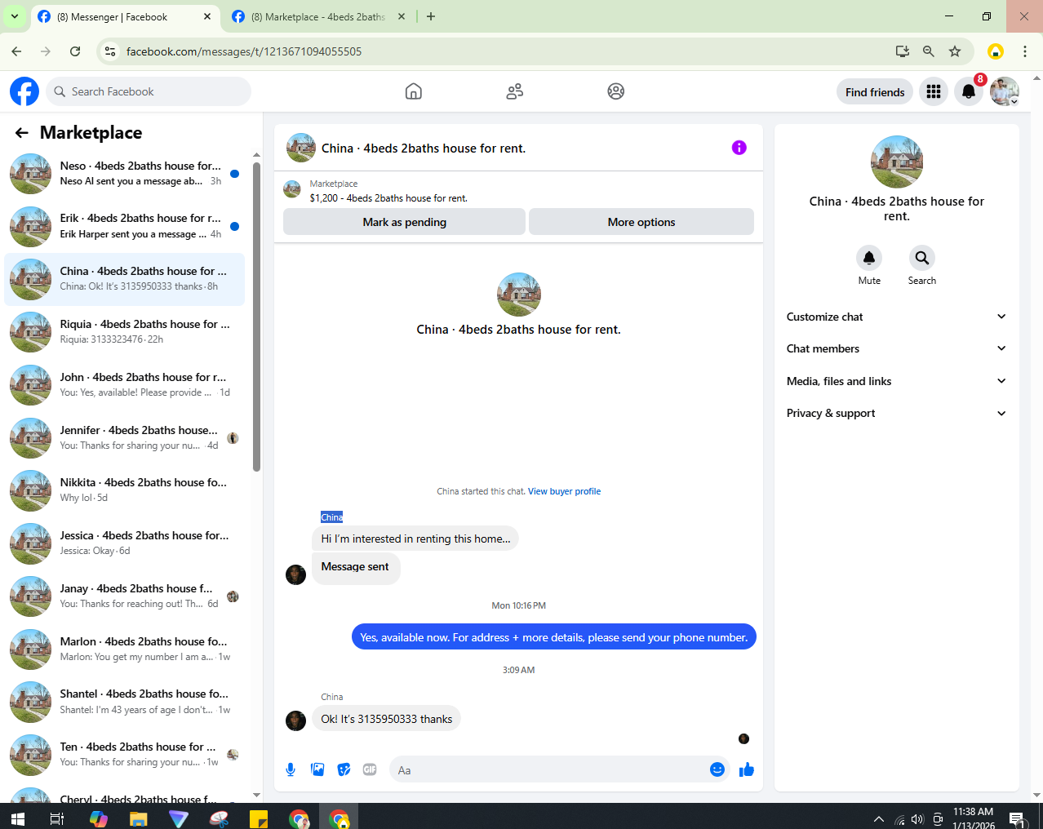Close the Messenger | Facebook tab
This screenshot has width=1043, height=829.
[206, 16]
